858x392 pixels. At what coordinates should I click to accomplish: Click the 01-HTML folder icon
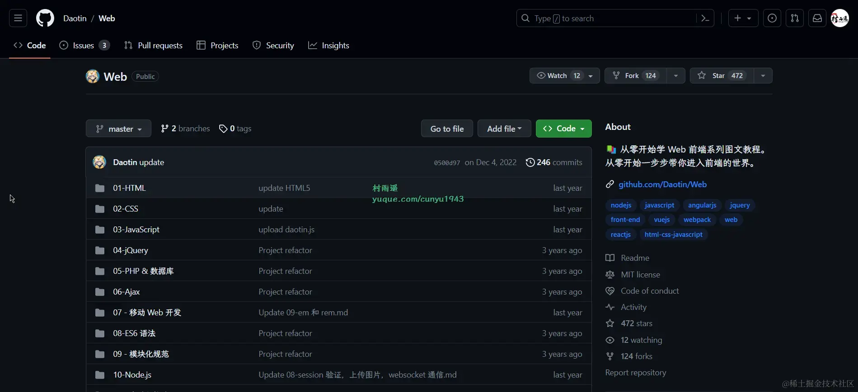point(100,188)
